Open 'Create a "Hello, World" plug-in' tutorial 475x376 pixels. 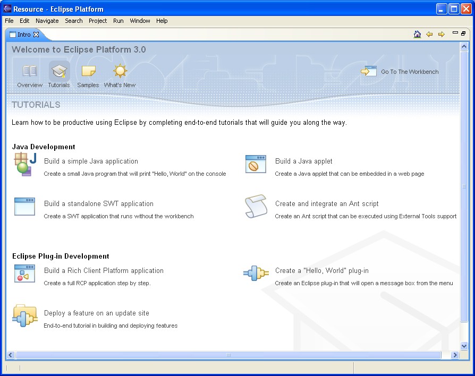[322, 270]
